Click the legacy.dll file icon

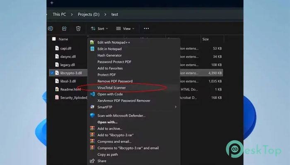pyautogui.click(x=57, y=65)
